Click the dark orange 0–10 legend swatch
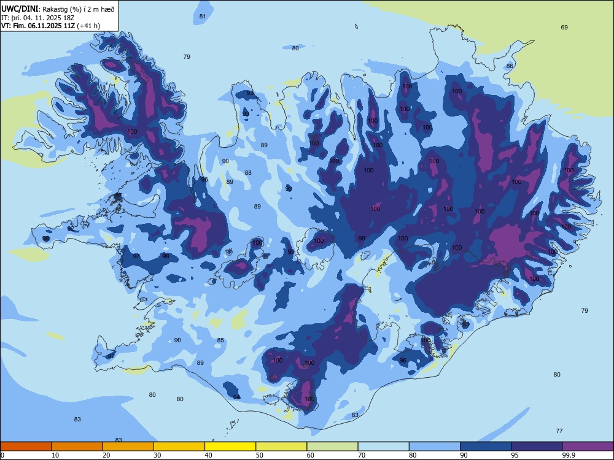Screen dimensions: 614x460 coord(26,447)
